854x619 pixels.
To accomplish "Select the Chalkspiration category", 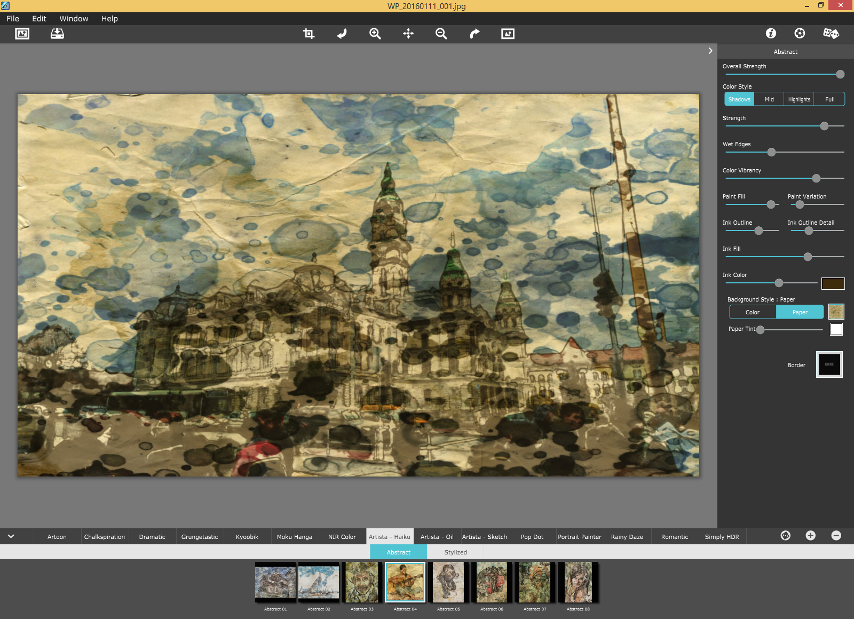I will pyautogui.click(x=105, y=537).
